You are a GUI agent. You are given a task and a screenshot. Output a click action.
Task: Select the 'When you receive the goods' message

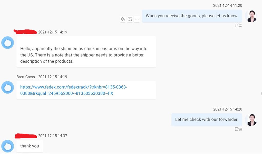pyautogui.click(x=192, y=16)
